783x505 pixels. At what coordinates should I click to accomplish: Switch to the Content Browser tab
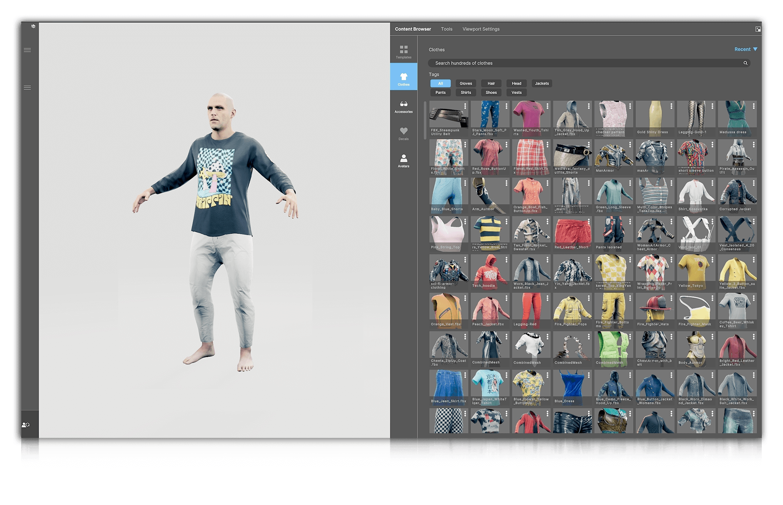(413, 29)
